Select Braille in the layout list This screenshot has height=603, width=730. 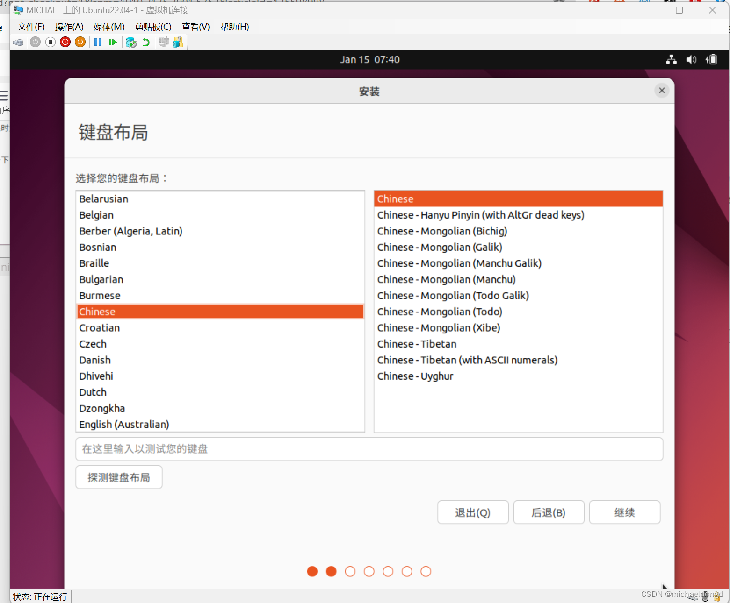point(220,263)
